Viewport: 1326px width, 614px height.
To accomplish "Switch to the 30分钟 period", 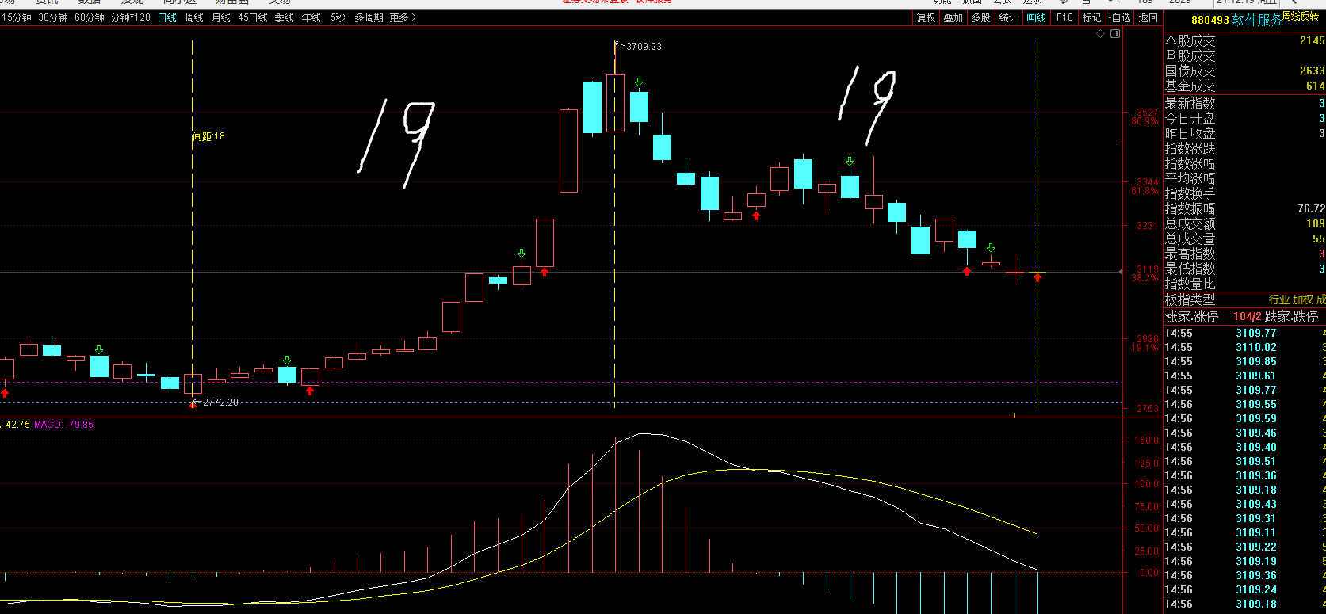I will [x=53, y=17].
